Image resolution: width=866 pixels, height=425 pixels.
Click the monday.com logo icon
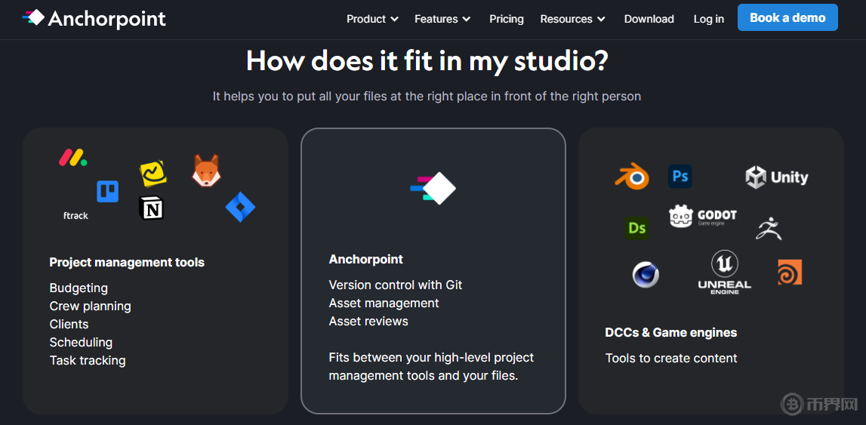pos(73,158)
